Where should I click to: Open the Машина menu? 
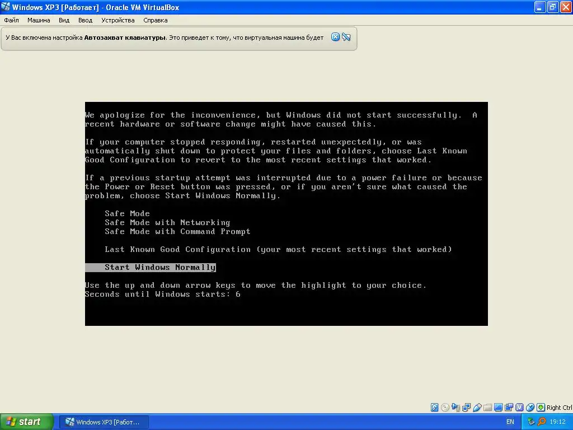39,20
